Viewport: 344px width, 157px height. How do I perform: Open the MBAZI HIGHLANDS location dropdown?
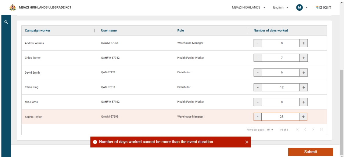point(249,7)
